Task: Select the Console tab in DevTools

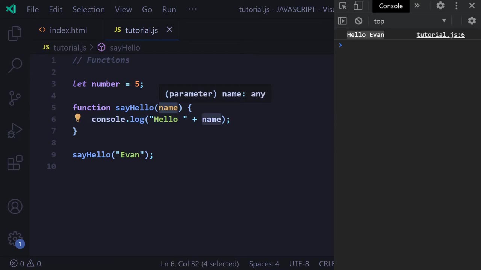Action: [x=390, y=6]
